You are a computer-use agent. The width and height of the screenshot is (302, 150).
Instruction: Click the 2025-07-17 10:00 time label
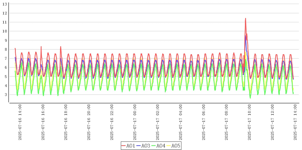click(x=249, y=122)
